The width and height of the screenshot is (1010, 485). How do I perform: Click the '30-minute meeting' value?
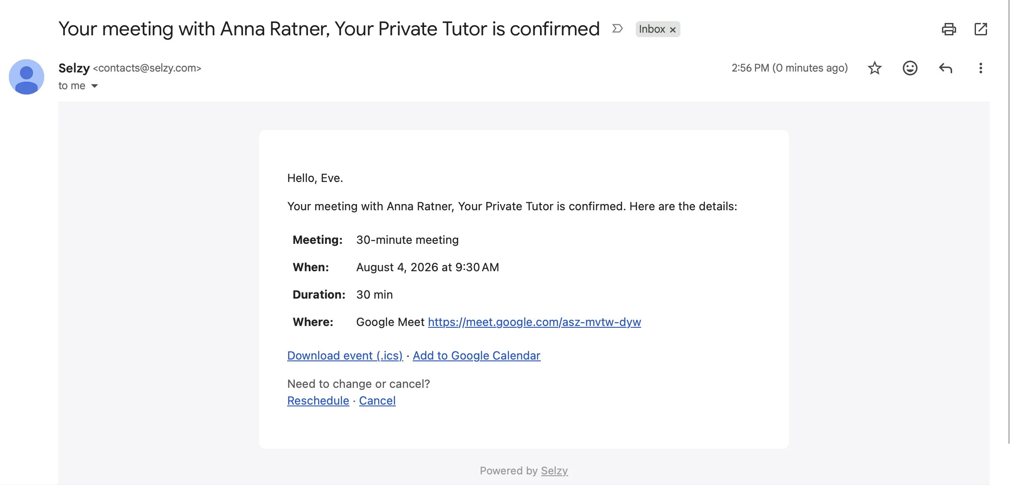[407, 240]
